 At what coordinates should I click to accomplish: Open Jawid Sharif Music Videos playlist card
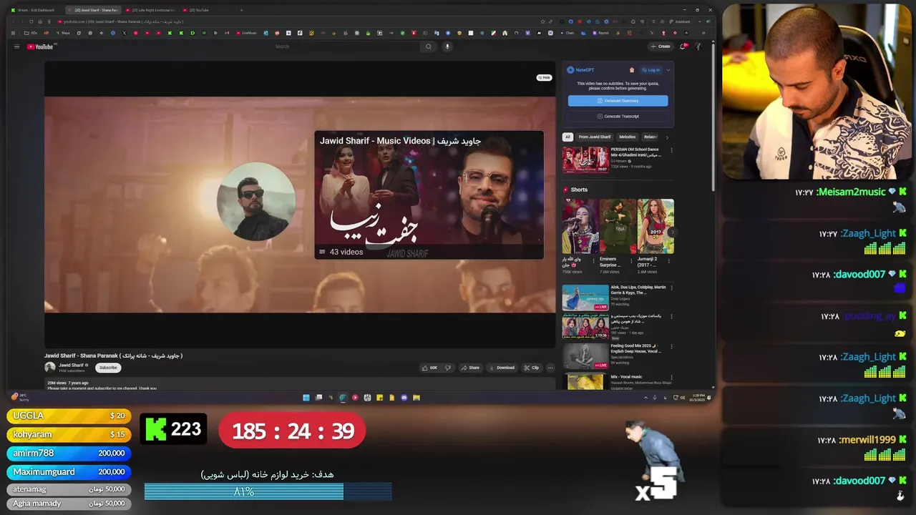point(429,195)
